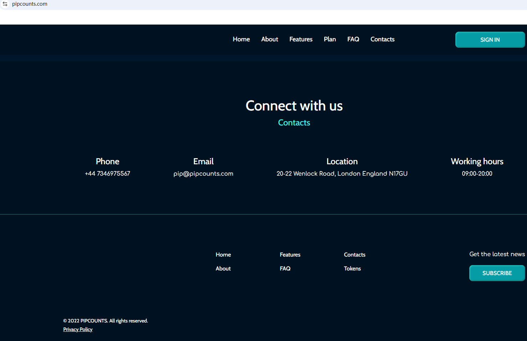Viewport: 527px width, 341px height.
Task: Click FAQ in the top navigation bar
Action: (x=353, y=39)
